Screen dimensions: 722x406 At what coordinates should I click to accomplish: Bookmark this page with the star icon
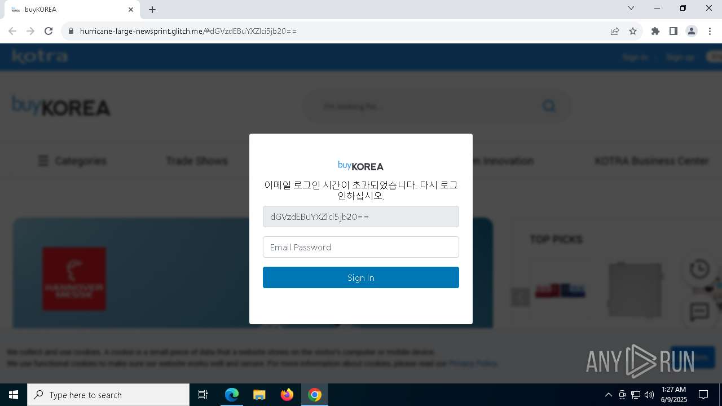click(633, 31)
